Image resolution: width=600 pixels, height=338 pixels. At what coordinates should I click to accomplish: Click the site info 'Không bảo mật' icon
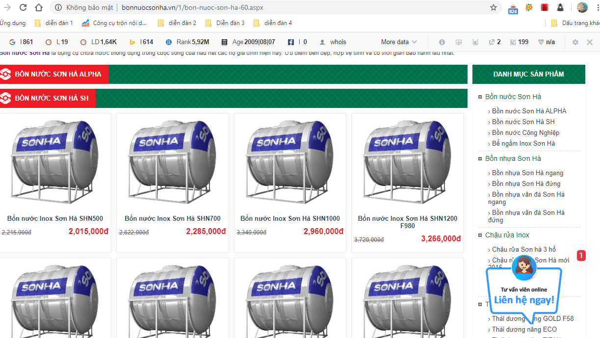click(58, 7)
